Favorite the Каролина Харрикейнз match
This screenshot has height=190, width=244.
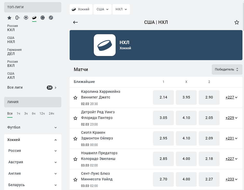(75, 98)
